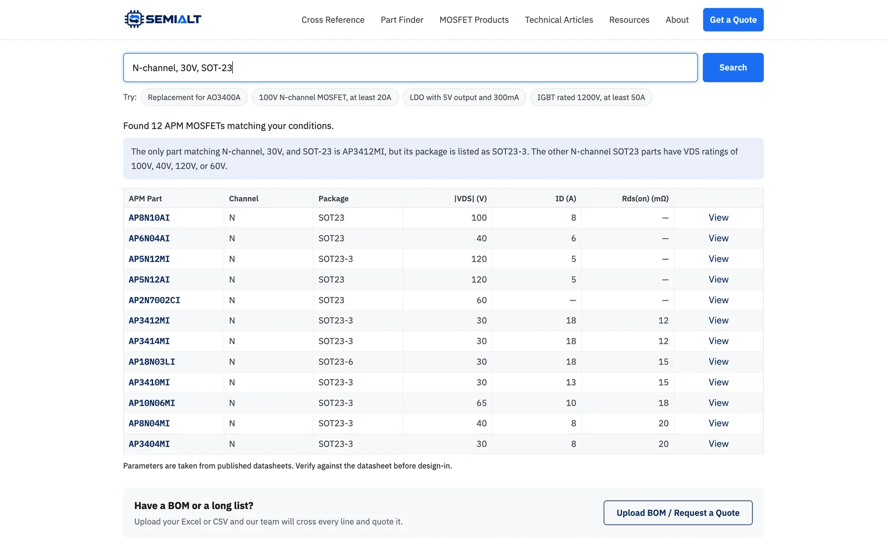Click the blue Search button

tap(733, 68)
